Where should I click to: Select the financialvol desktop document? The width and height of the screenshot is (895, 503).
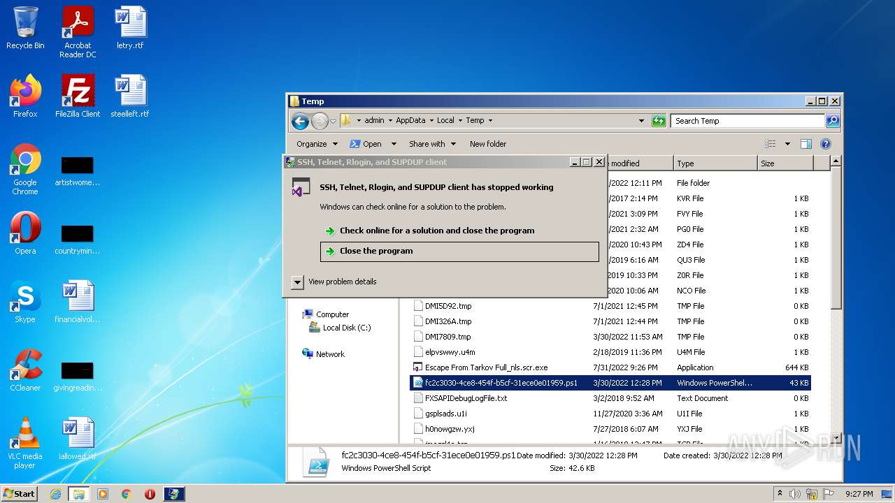78,302
